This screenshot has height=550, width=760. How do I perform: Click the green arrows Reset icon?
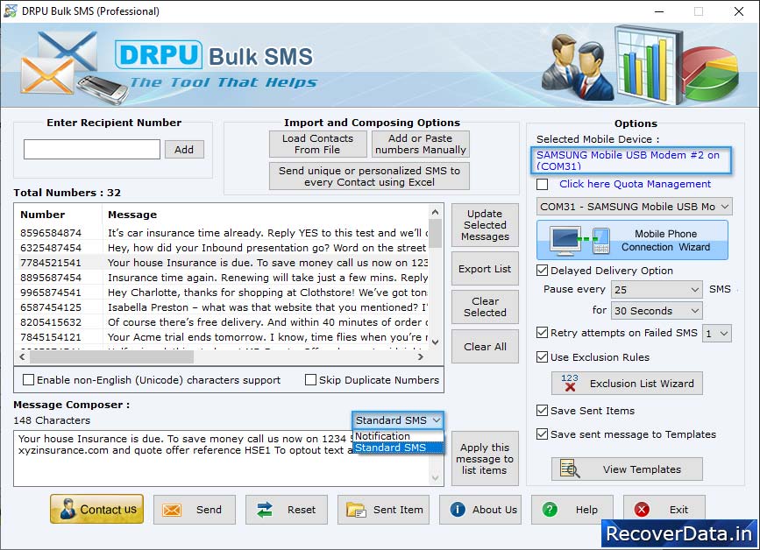click(265, 510)
